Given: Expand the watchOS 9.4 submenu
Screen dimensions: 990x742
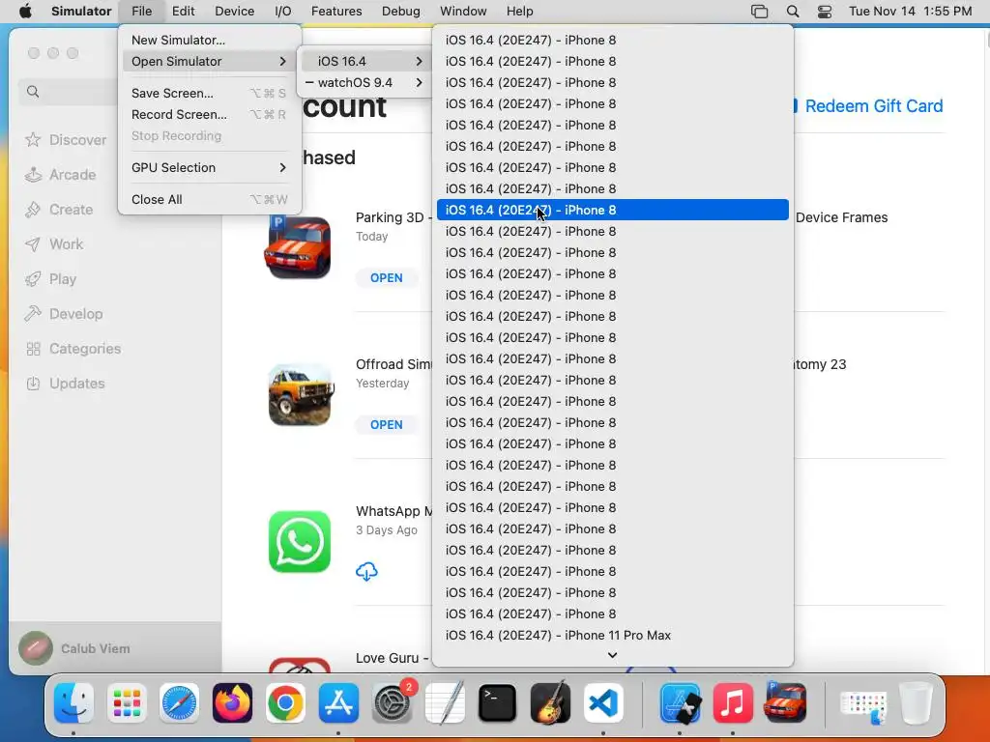Looking at the screenshot, I should point(366,82).
